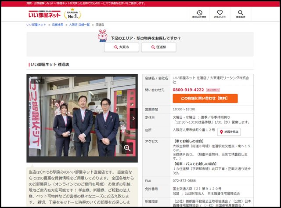Click 下記のエリア・駅の物件をお探しですか？ prompt
This screenshot has width=281, height=208.
coord(146,38)
